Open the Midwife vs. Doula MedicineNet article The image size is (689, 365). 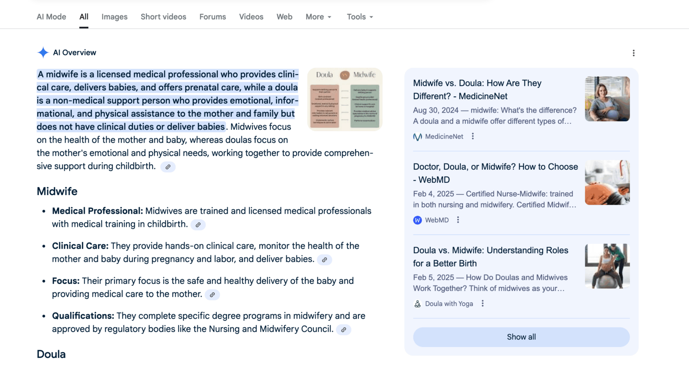(477, 89)
